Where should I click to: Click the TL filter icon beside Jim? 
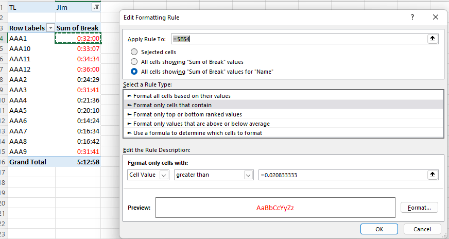[x=96, y=7]
